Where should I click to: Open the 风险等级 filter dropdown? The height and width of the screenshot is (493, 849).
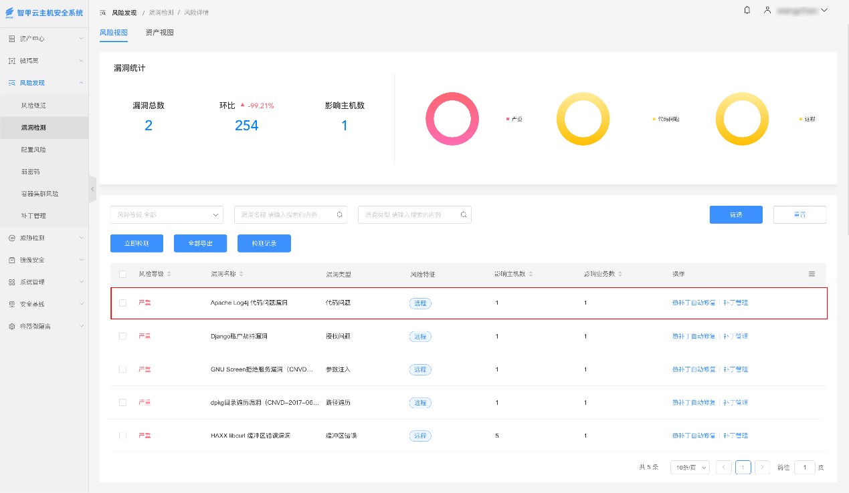(167, 214)
